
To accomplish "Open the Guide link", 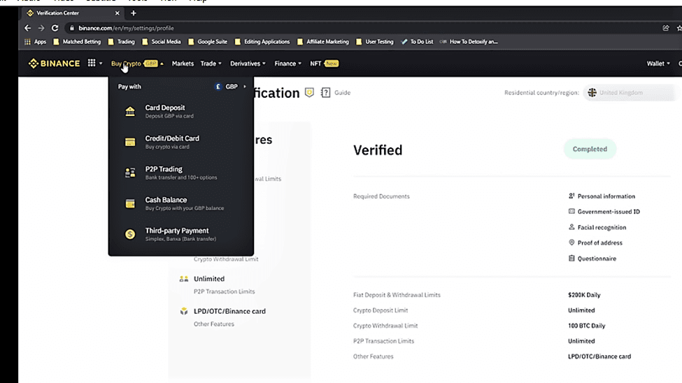I will 342,92.
